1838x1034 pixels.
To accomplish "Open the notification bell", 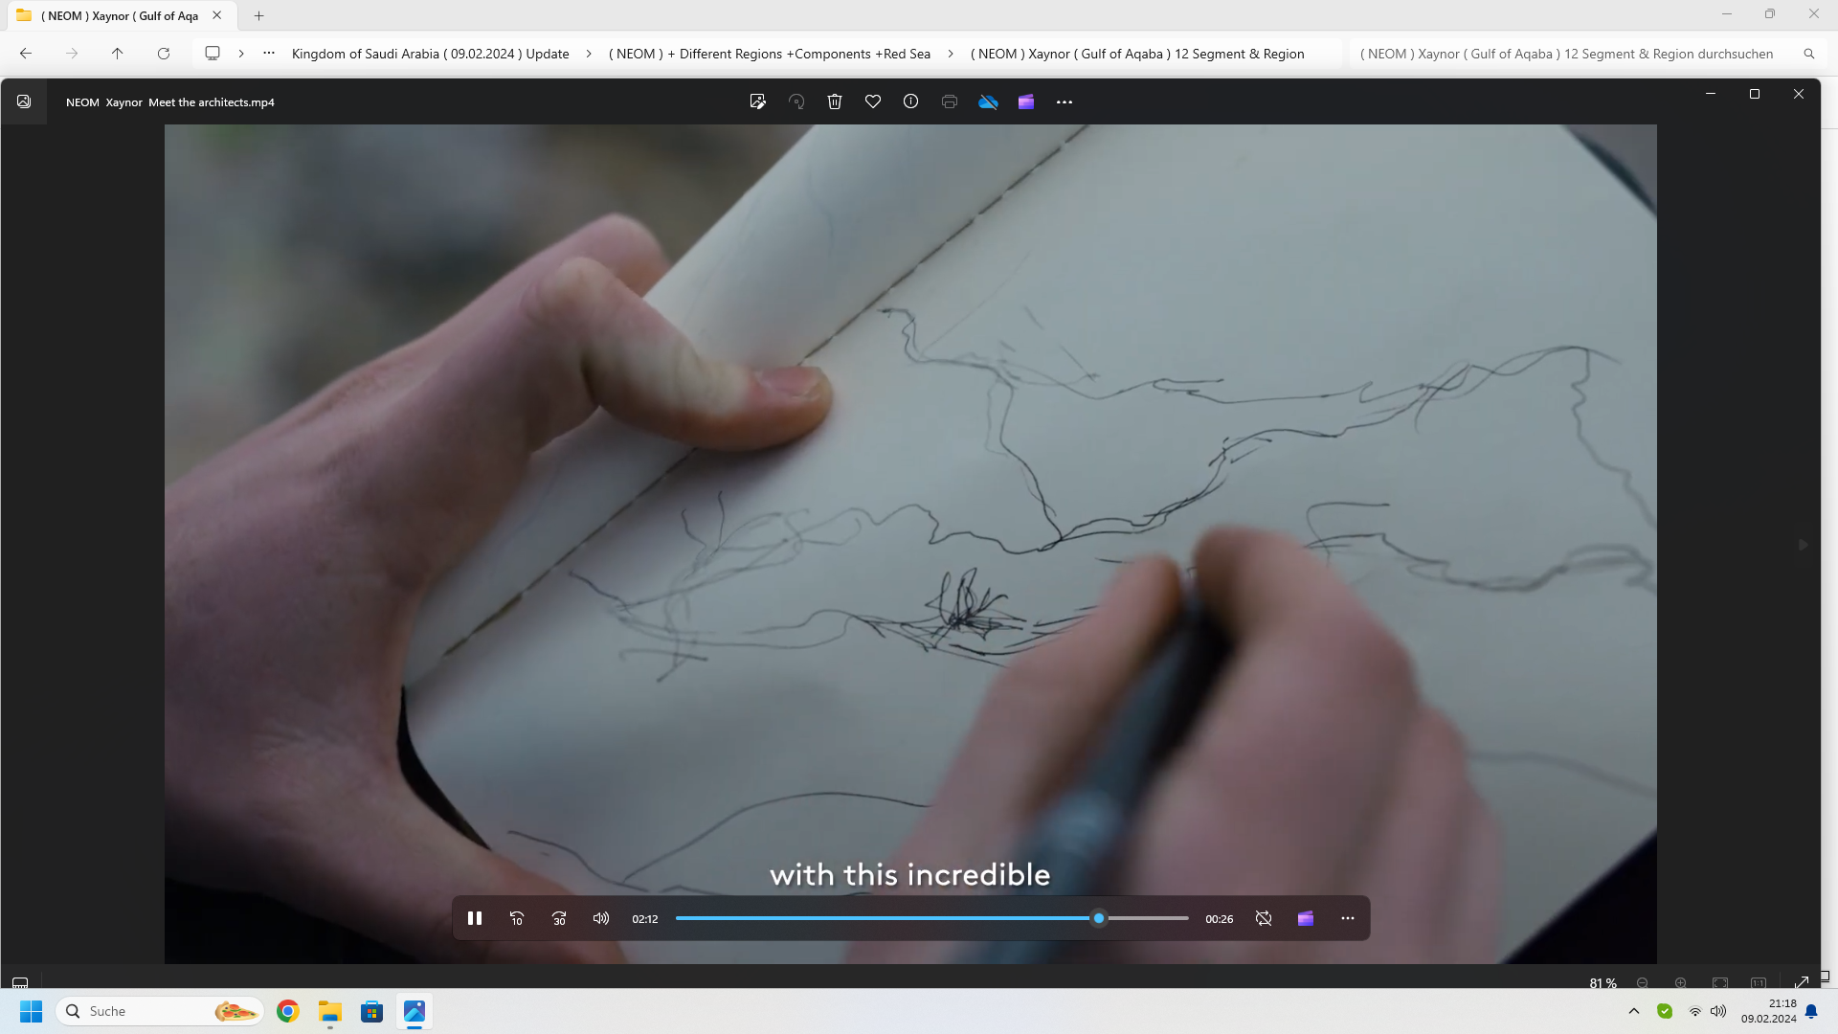I will point(1811,1011).
